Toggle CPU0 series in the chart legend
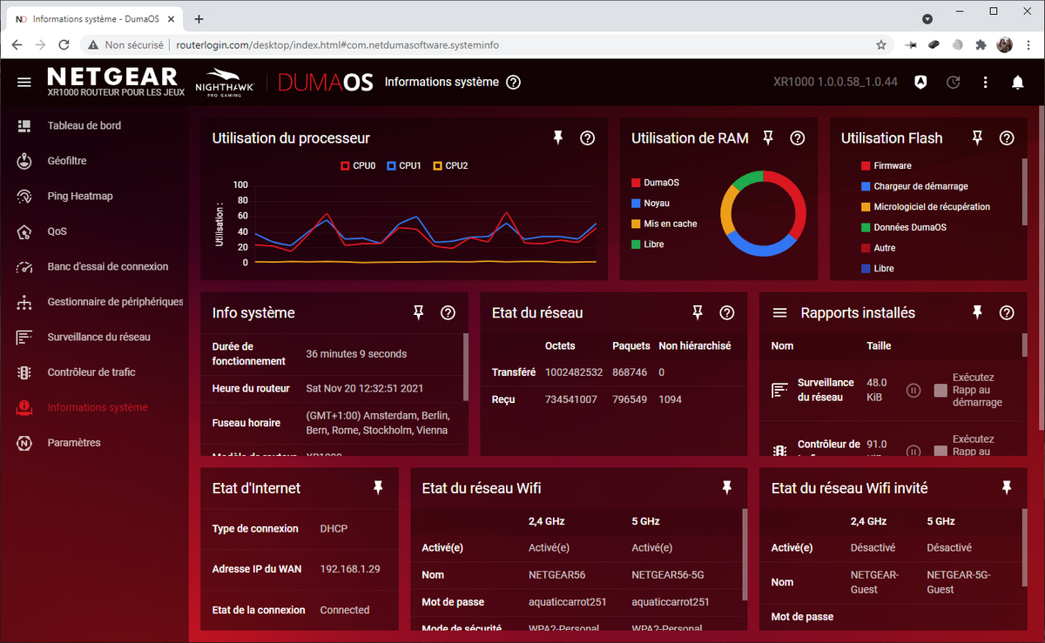This screenshot has height=643, width=1045. (357, 165)
